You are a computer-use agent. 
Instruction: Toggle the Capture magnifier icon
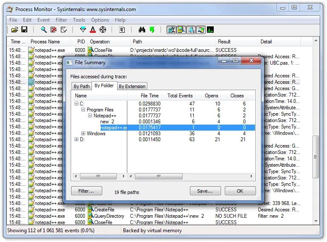click(43, 30)
